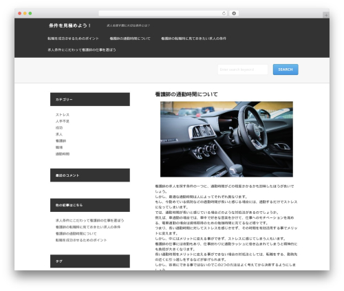Open top menu item 求人条件にこだわって看護師の仕事を選ぼう
This screenshot has width=344, height=291.
pyautogui.click(x=82, y=50)
